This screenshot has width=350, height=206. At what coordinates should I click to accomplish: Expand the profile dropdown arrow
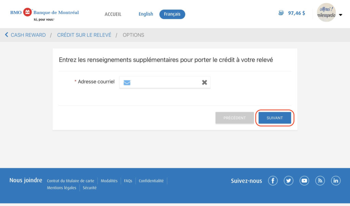tap(340, 15)
